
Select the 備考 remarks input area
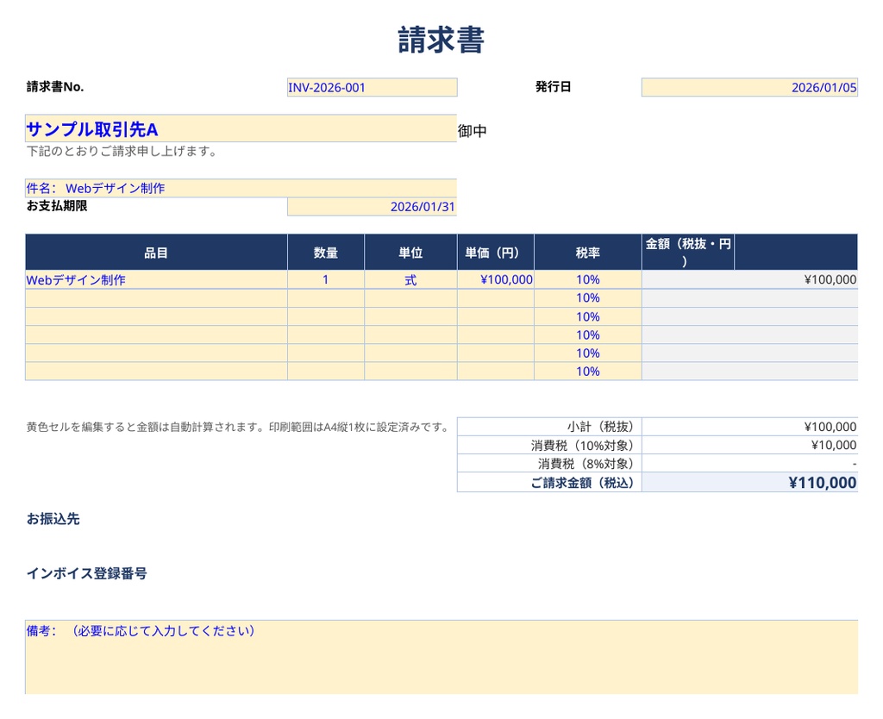click(441, 657)
